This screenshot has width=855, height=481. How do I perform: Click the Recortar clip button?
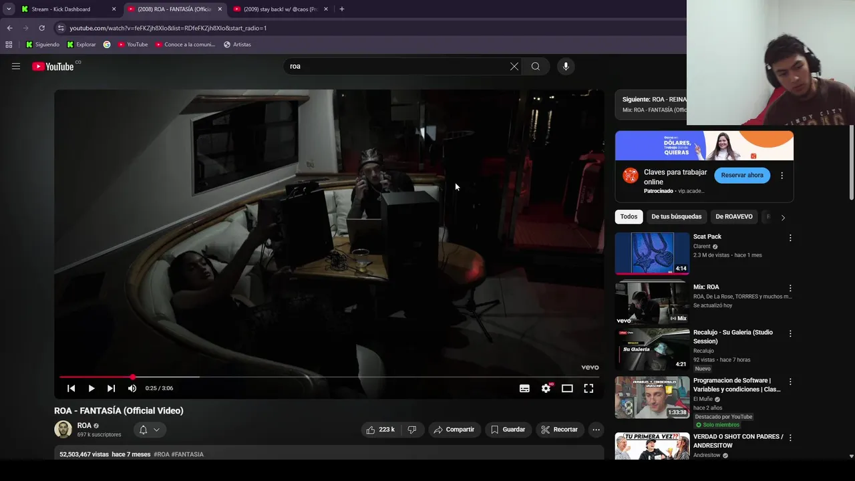tap(560, 430)
